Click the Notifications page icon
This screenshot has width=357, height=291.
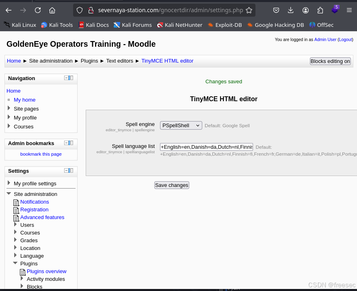16,202
